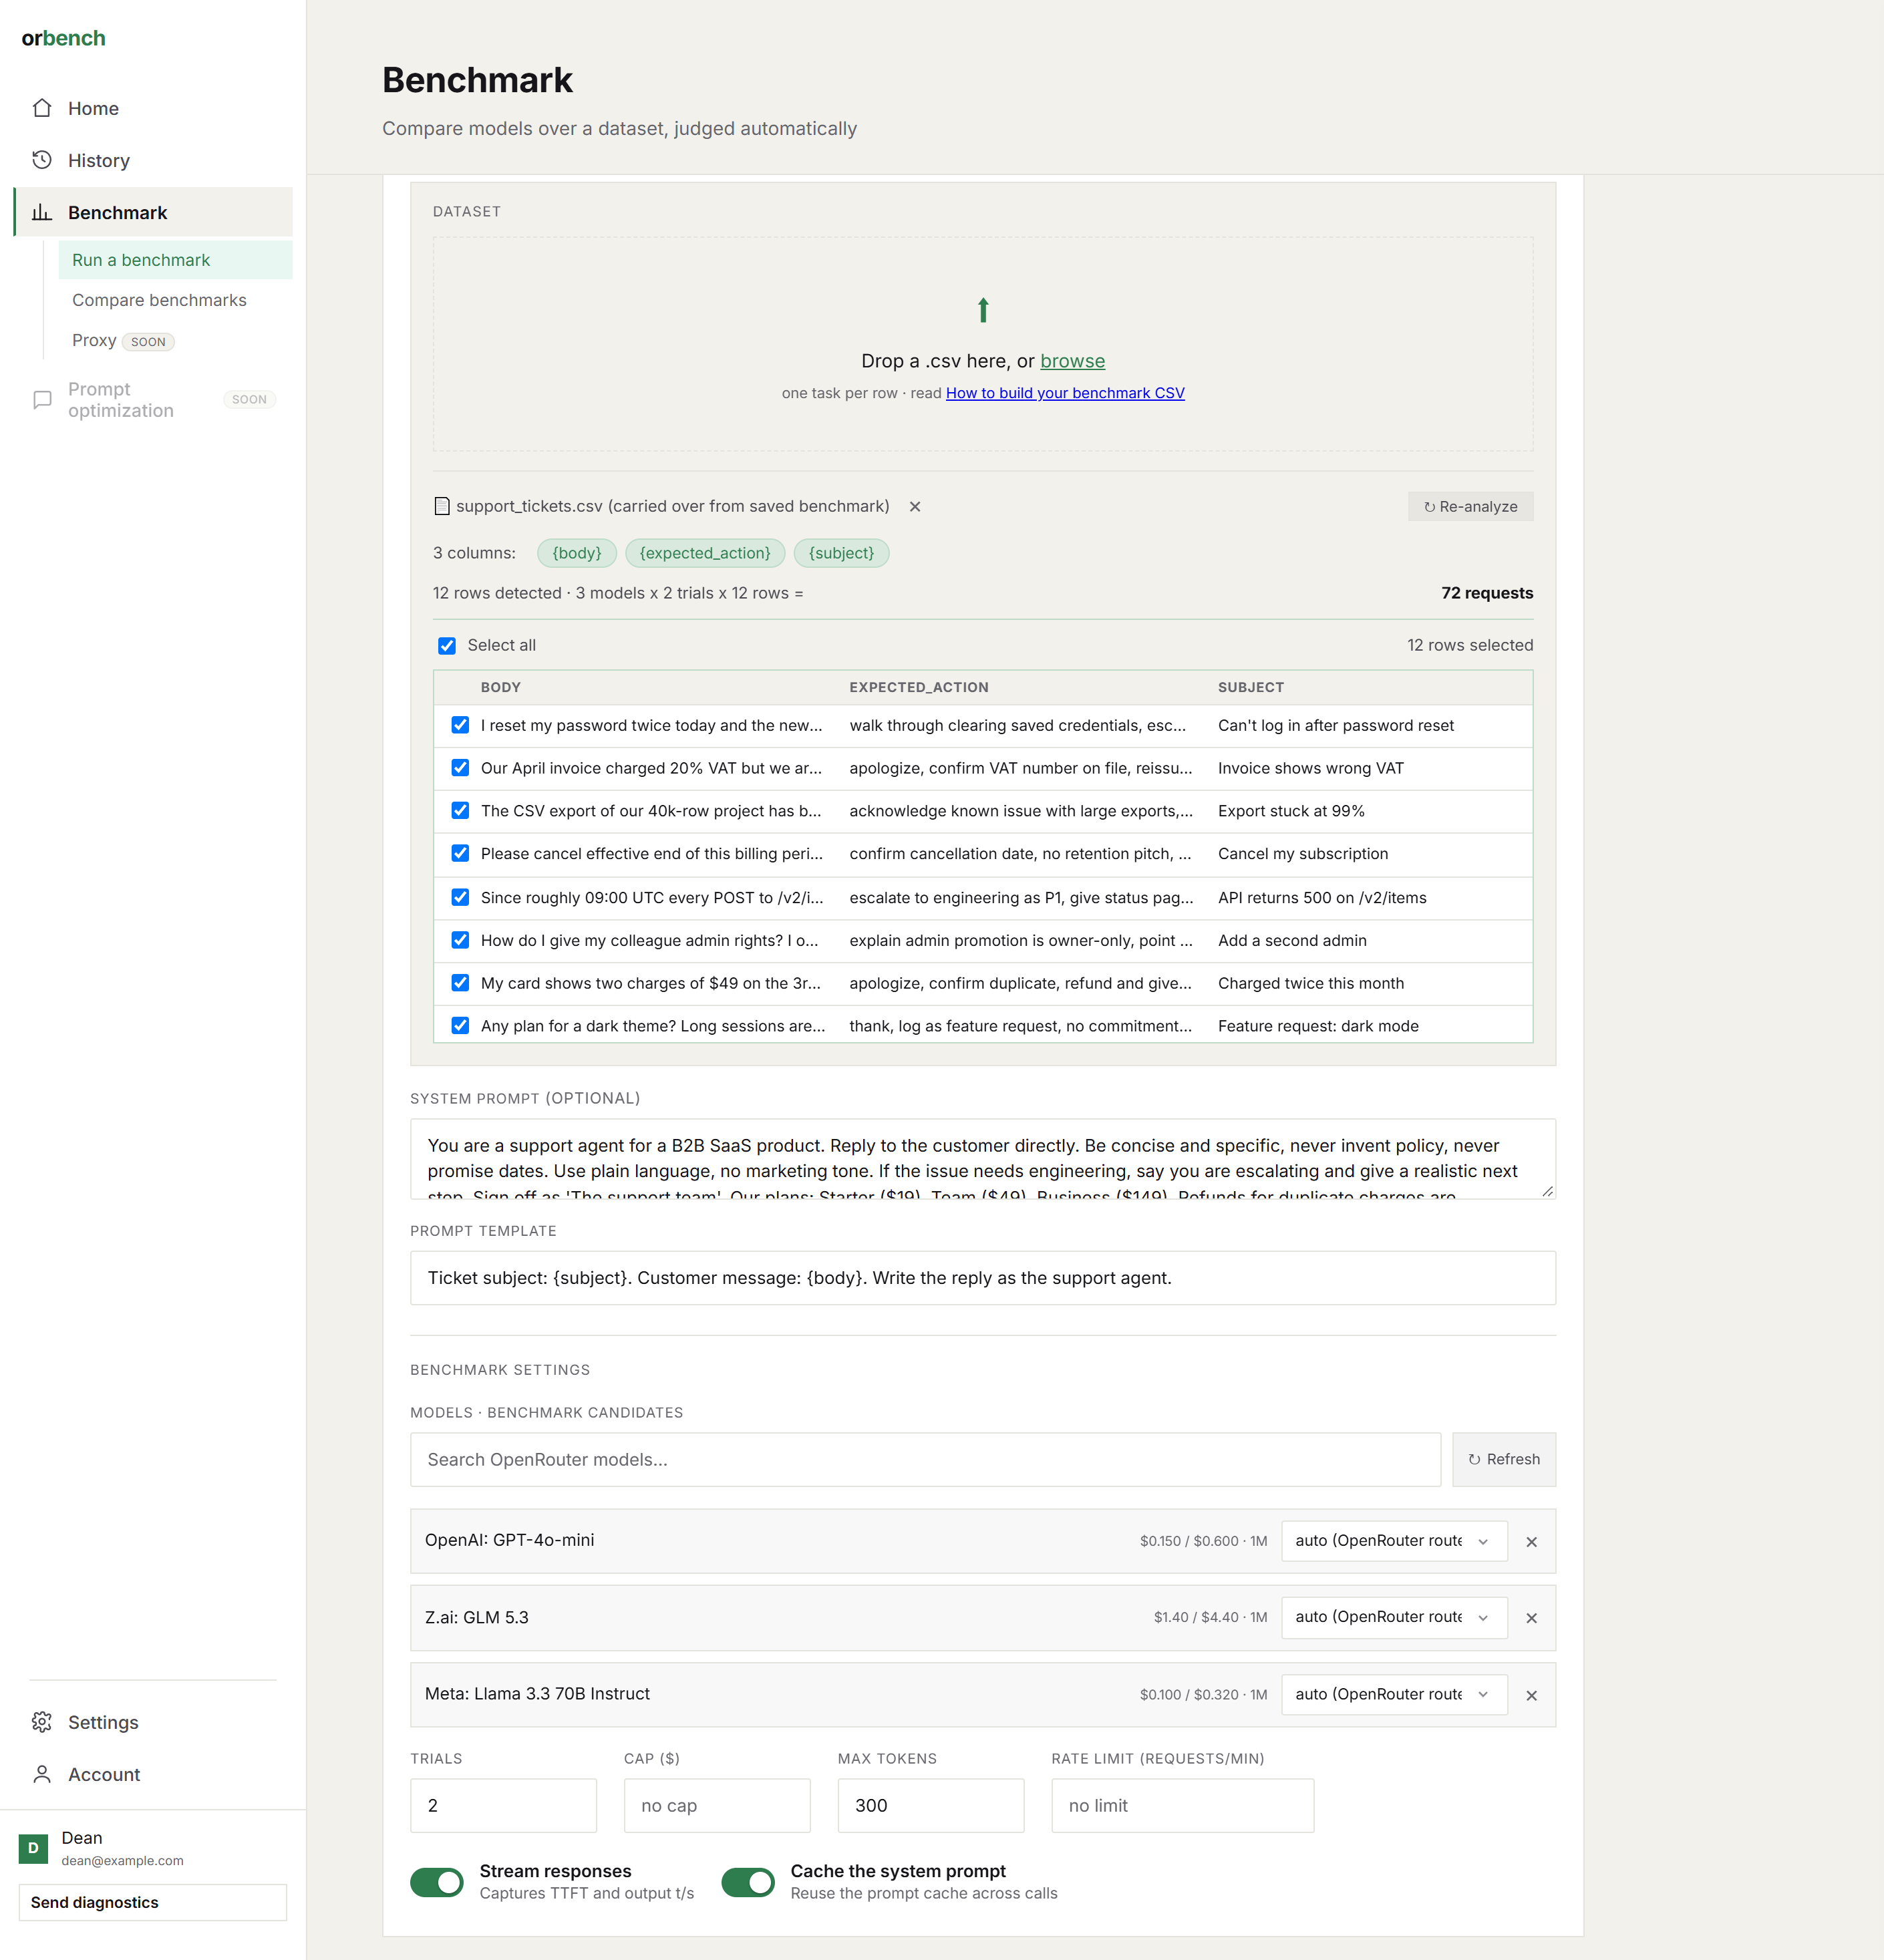Open Settings in the sidebar
Image resolution: width=1884 pixels, height=1960 pixels.
pos(153,1722)
